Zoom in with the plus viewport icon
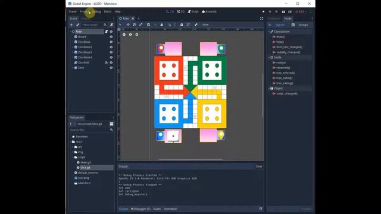 137,34
